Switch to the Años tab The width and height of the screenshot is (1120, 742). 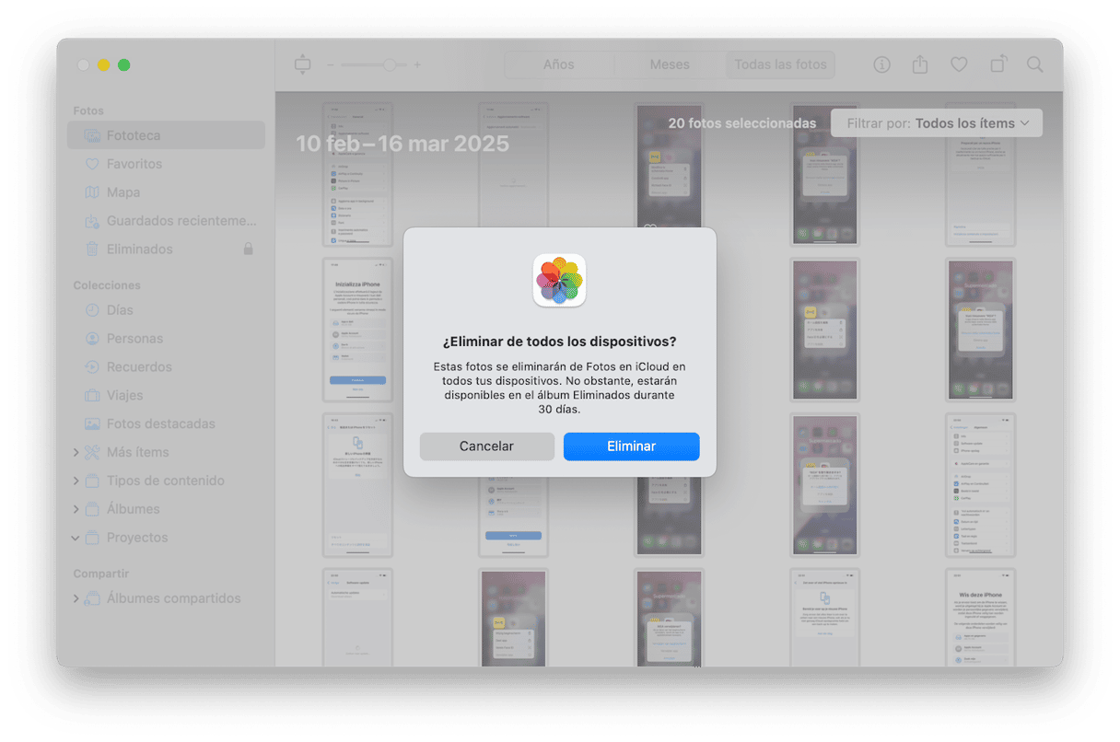click(x=558, y=64)
